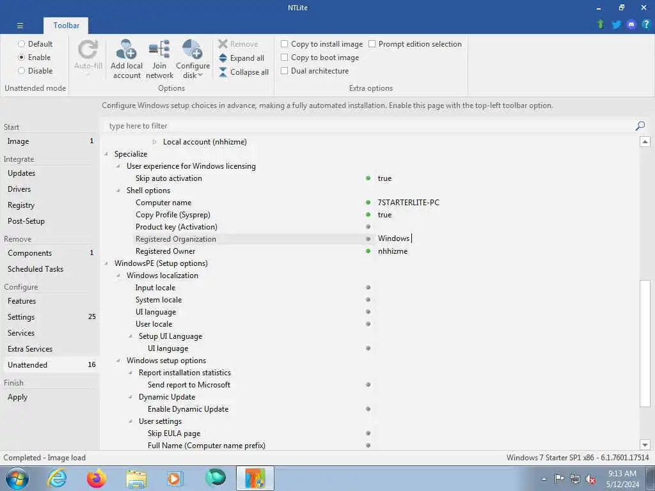Open the Registry page
655x491 pixels.
point(50,205)
